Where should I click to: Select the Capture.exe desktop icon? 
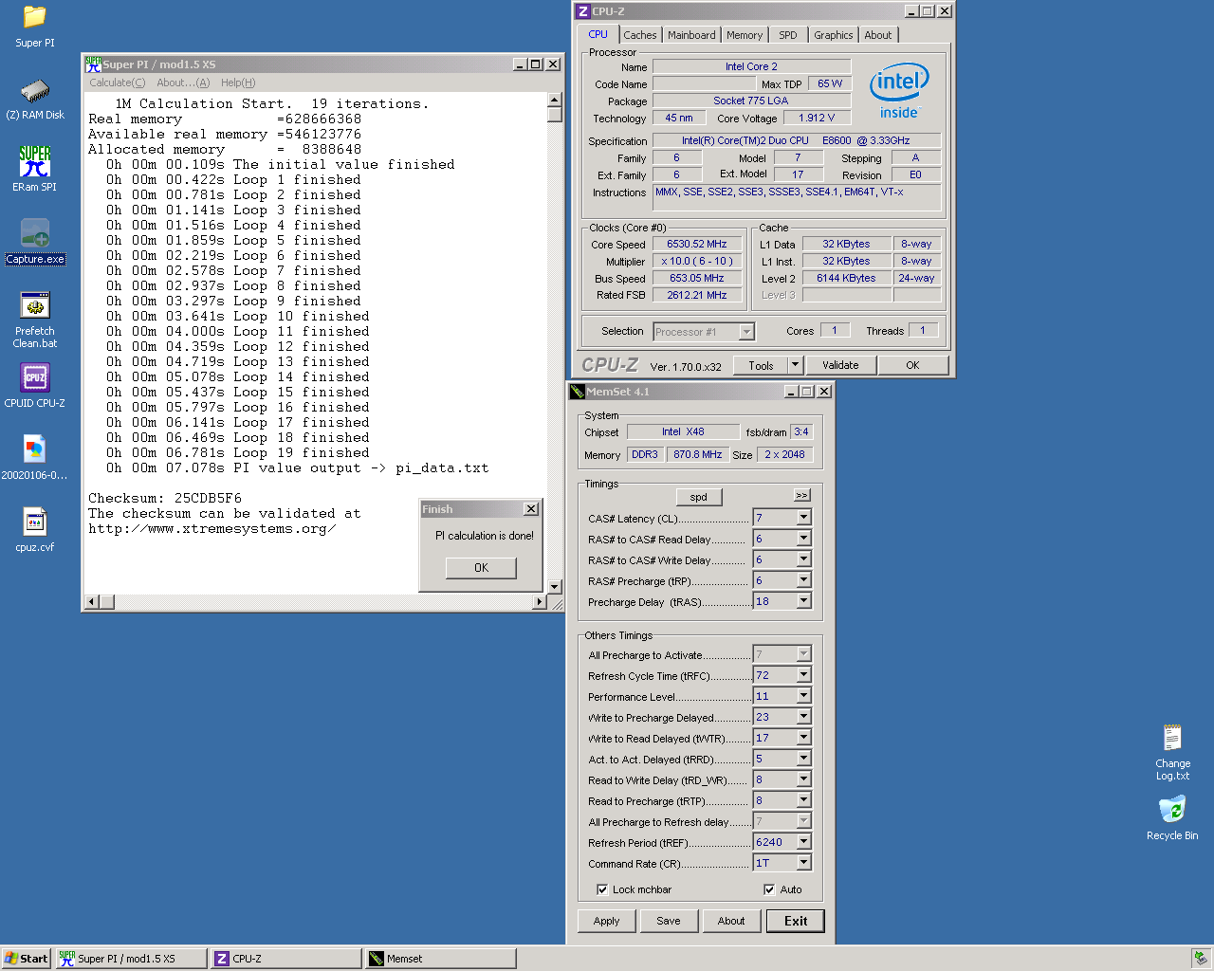35,241
